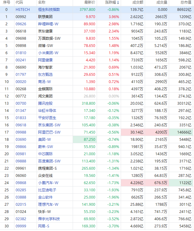Open 小鹏汽车-W stock link
The width and height of the screenshot is (194, 231).
click(48, 183)
